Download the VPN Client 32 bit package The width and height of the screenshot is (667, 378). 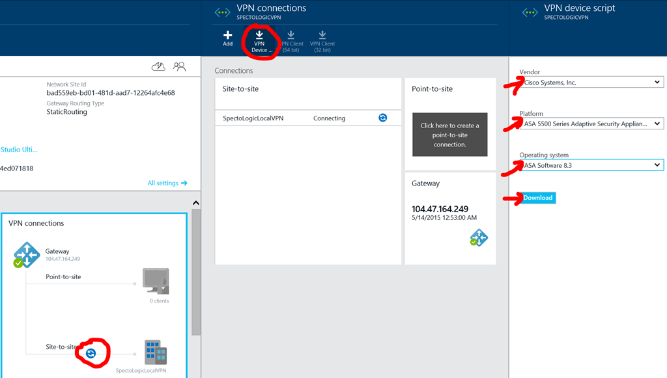322,39
